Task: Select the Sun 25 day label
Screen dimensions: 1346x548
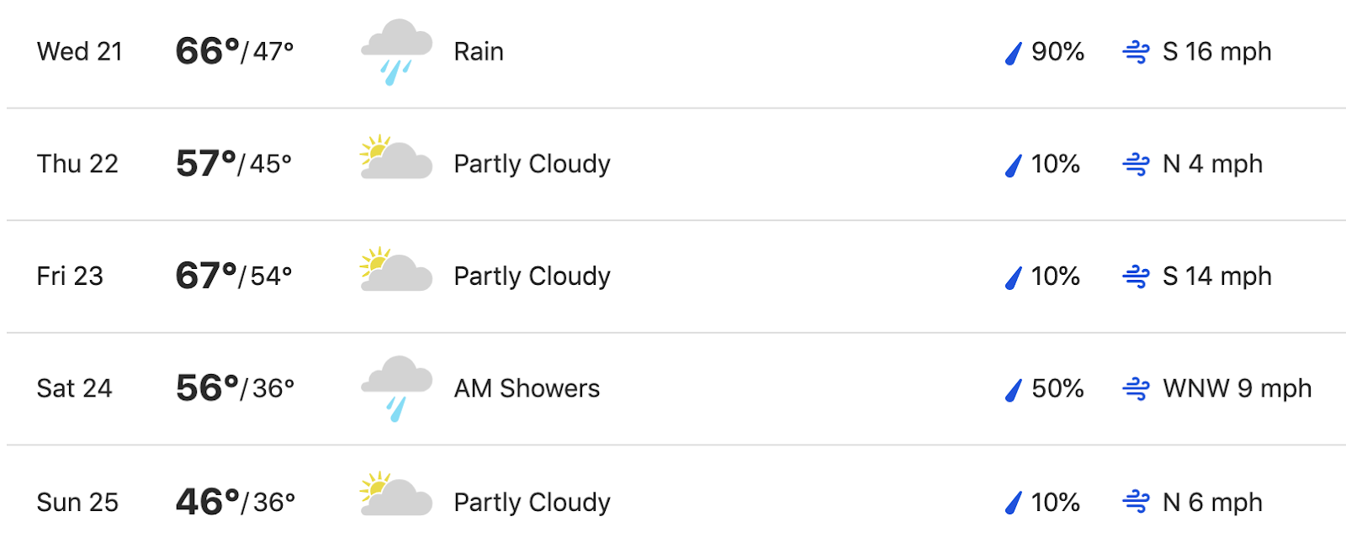Action: pyautogui.click(x=77, y=503)
